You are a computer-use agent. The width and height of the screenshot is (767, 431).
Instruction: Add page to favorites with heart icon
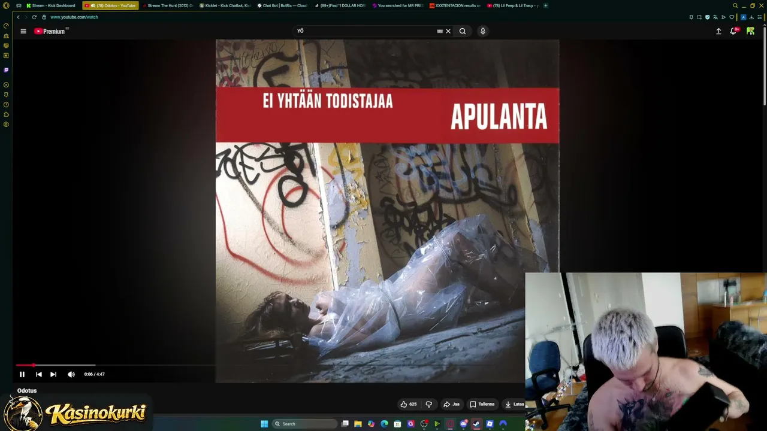pyautogui.click(x=732, y=17)
